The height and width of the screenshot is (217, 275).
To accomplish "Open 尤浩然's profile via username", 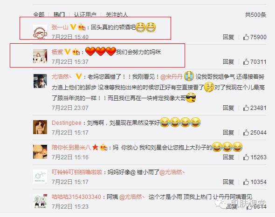I will [62, 76].
